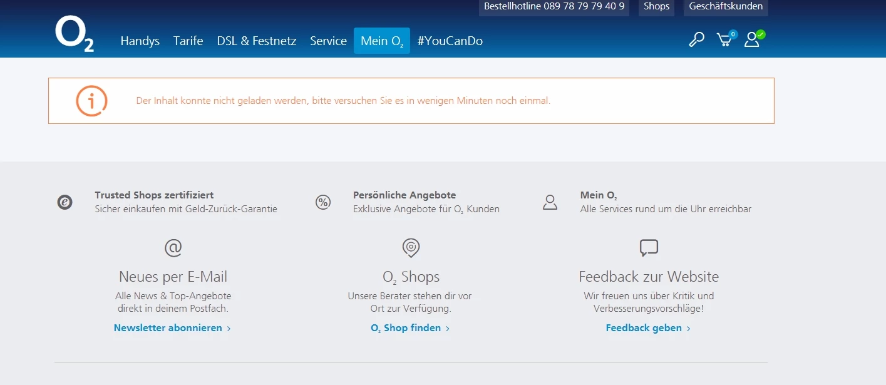Click the feedback speech bubble icon
The image size is (886, 385).
649,248
